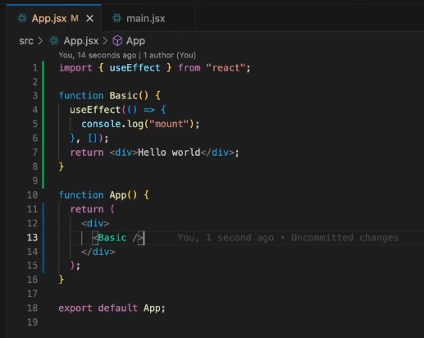Close the App.jsx tab
The image size is (424, 338).
[89, 19]
